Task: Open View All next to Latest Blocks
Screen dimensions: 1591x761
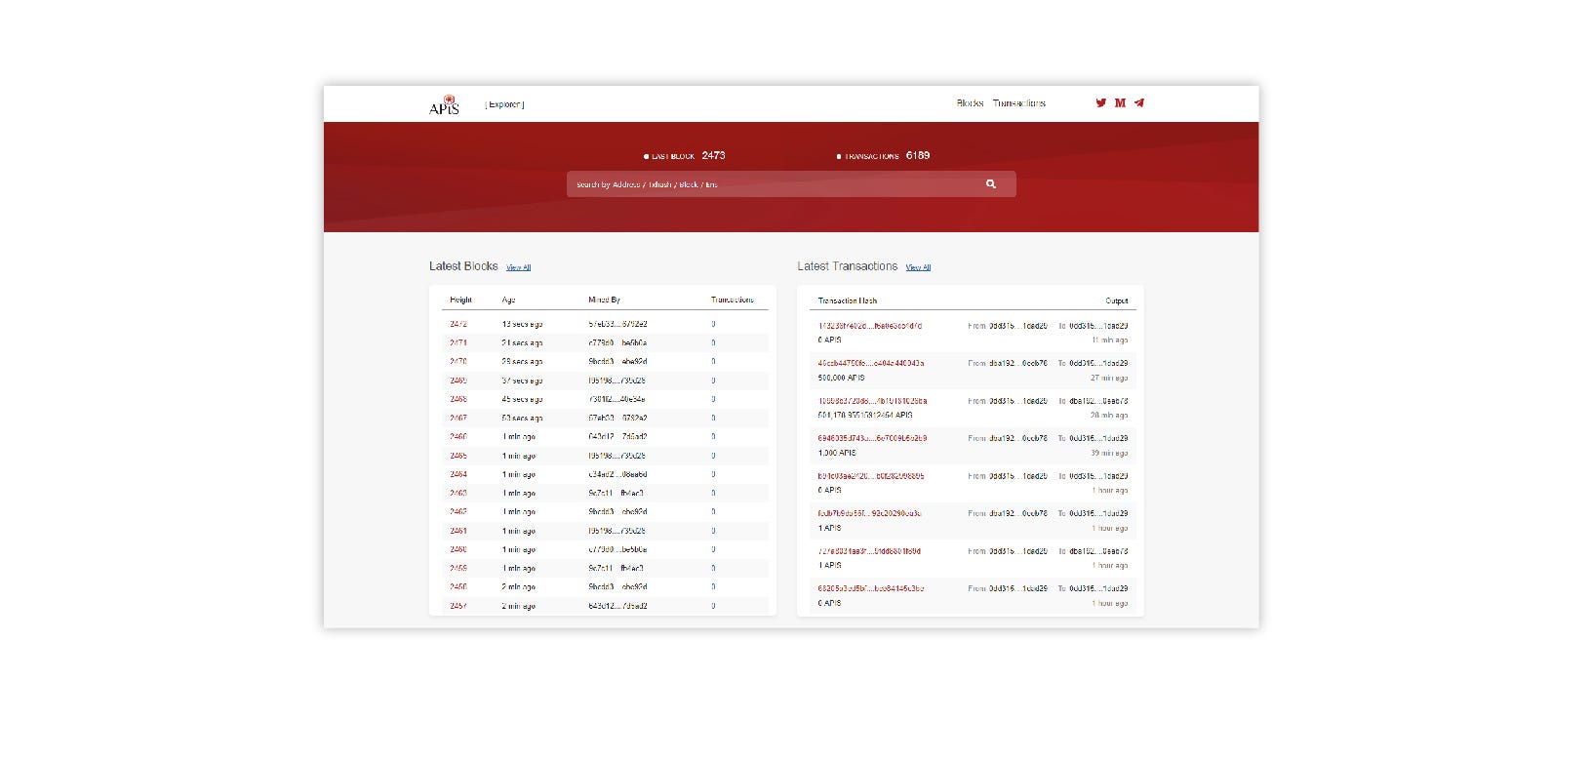Action: click(518, 267)
